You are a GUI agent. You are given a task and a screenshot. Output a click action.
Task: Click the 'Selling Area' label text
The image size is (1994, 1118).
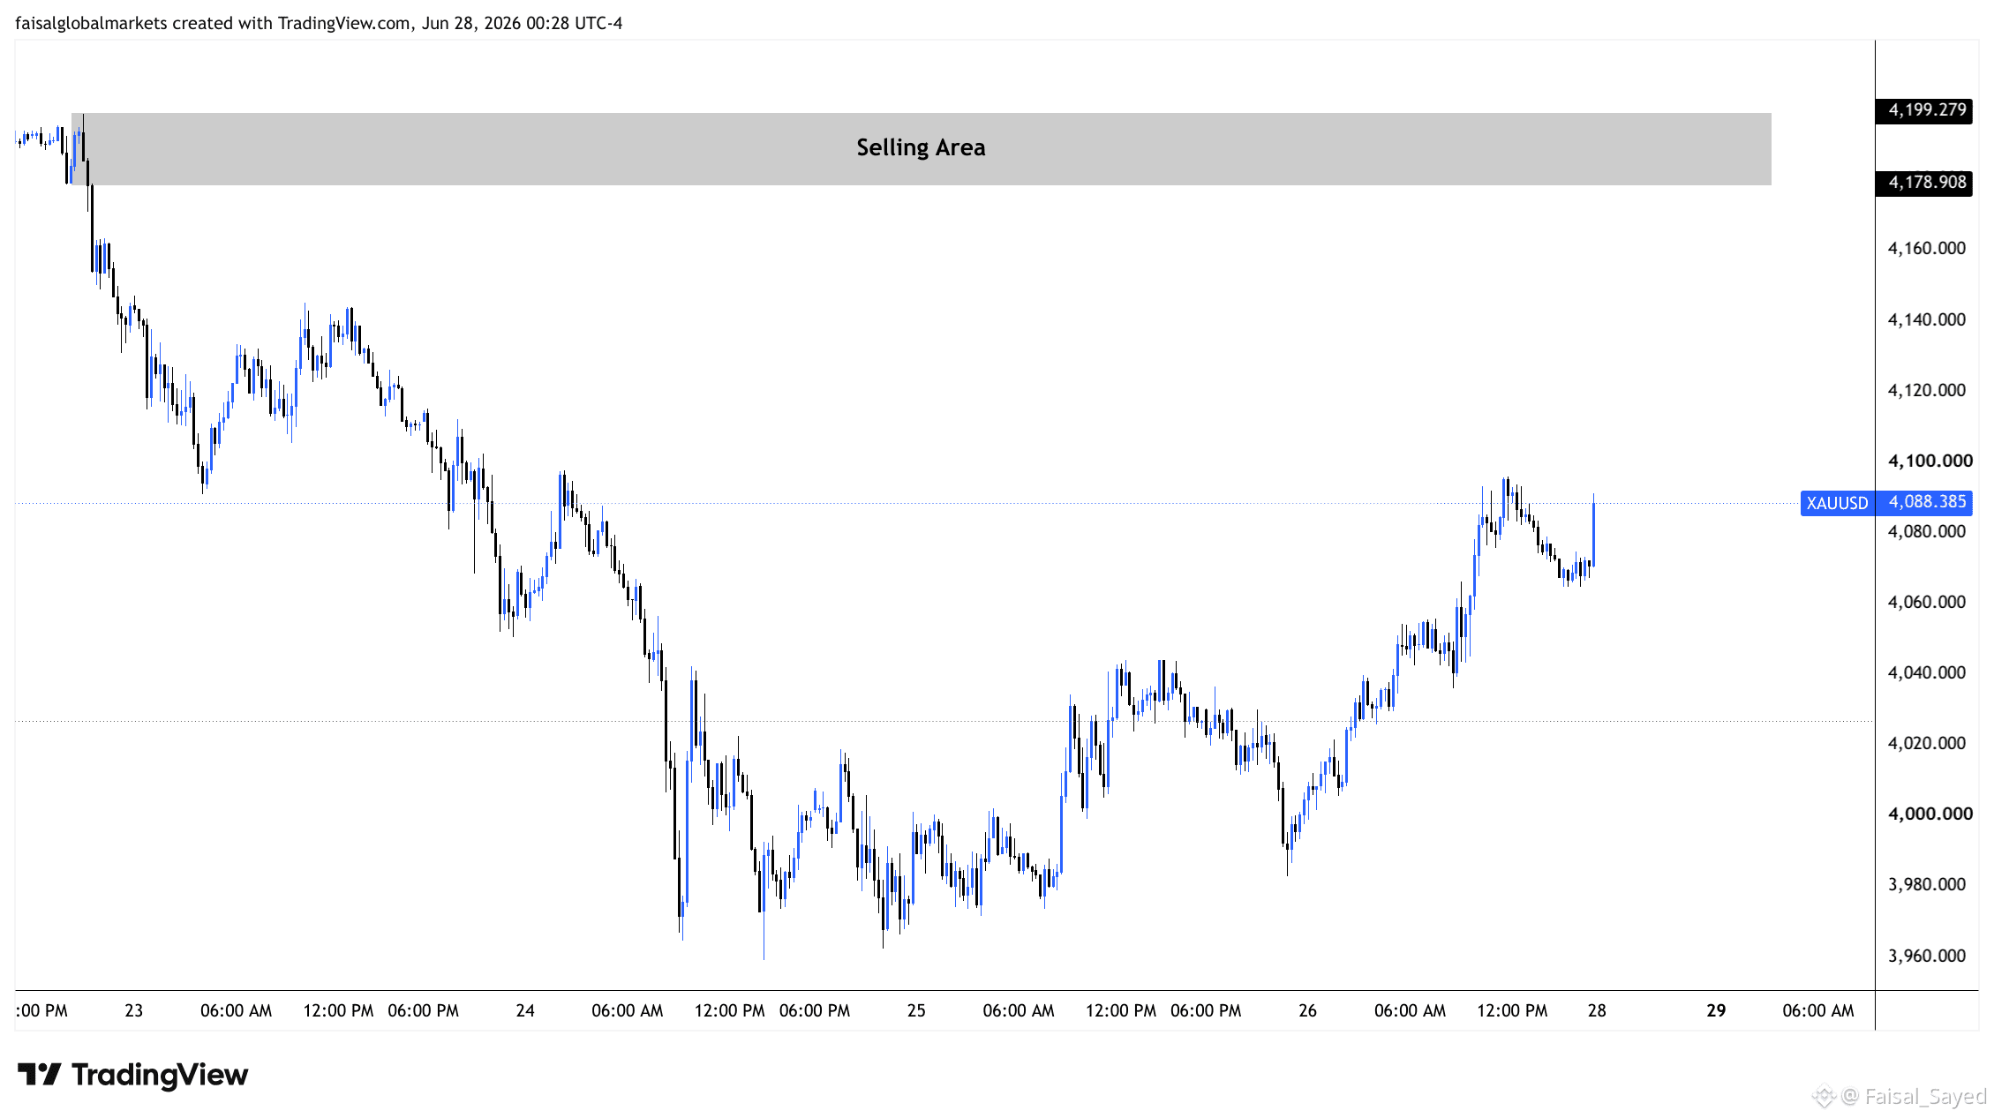921,147
